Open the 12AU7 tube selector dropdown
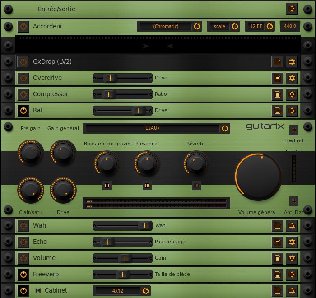This screenshot has height=298, width=316. click(x=156, y=128)
